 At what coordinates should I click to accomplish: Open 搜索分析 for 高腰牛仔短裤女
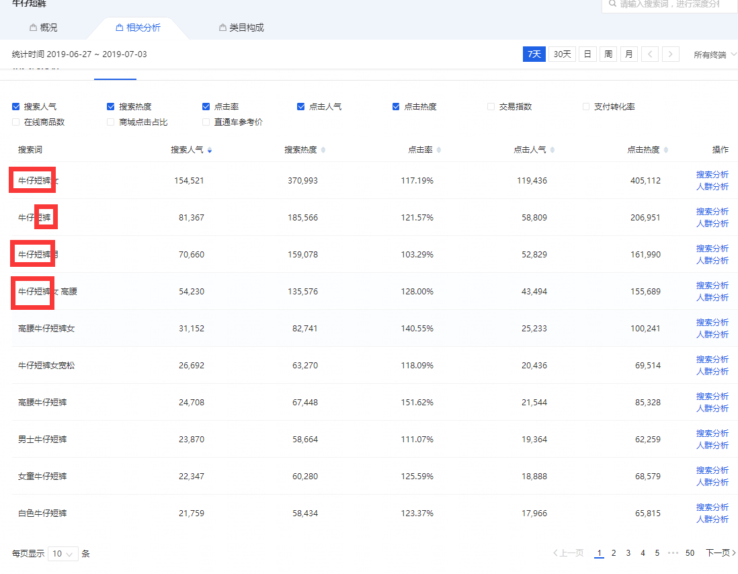pyautogui.click(x=712, y=323)
